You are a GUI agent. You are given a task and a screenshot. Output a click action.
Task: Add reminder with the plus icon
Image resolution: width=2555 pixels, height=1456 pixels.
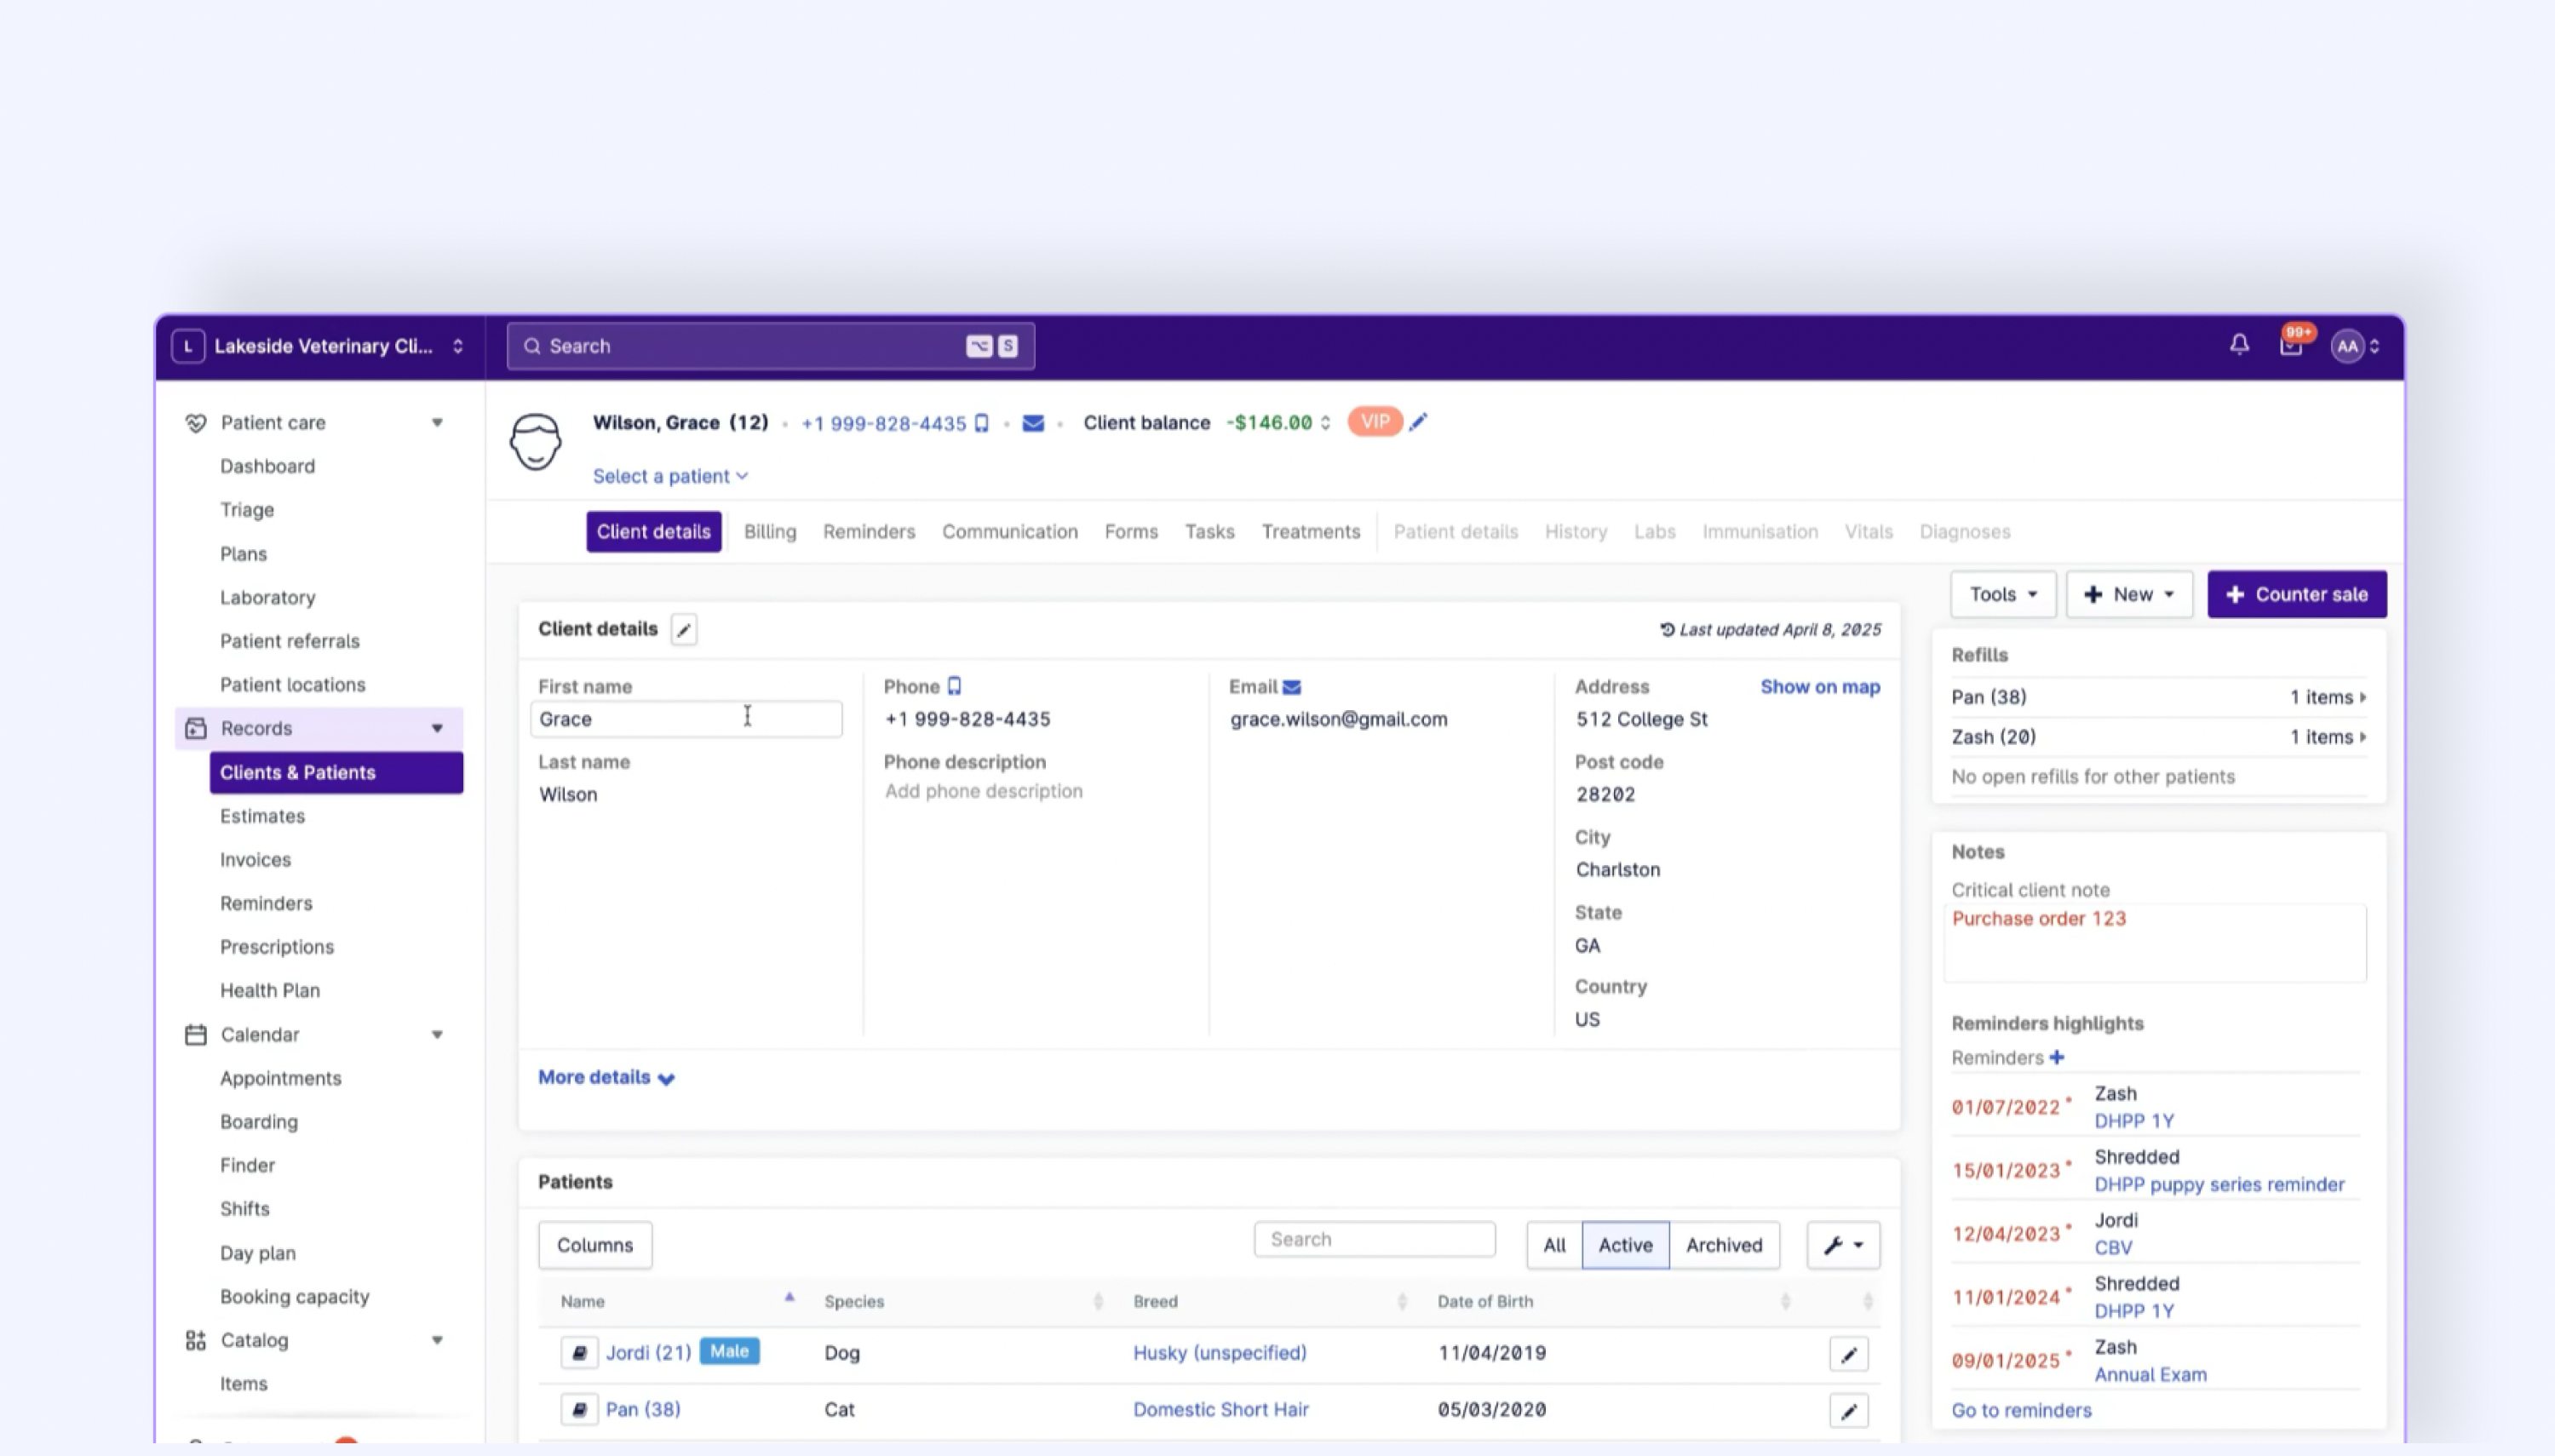[x=2057, y=1058]
